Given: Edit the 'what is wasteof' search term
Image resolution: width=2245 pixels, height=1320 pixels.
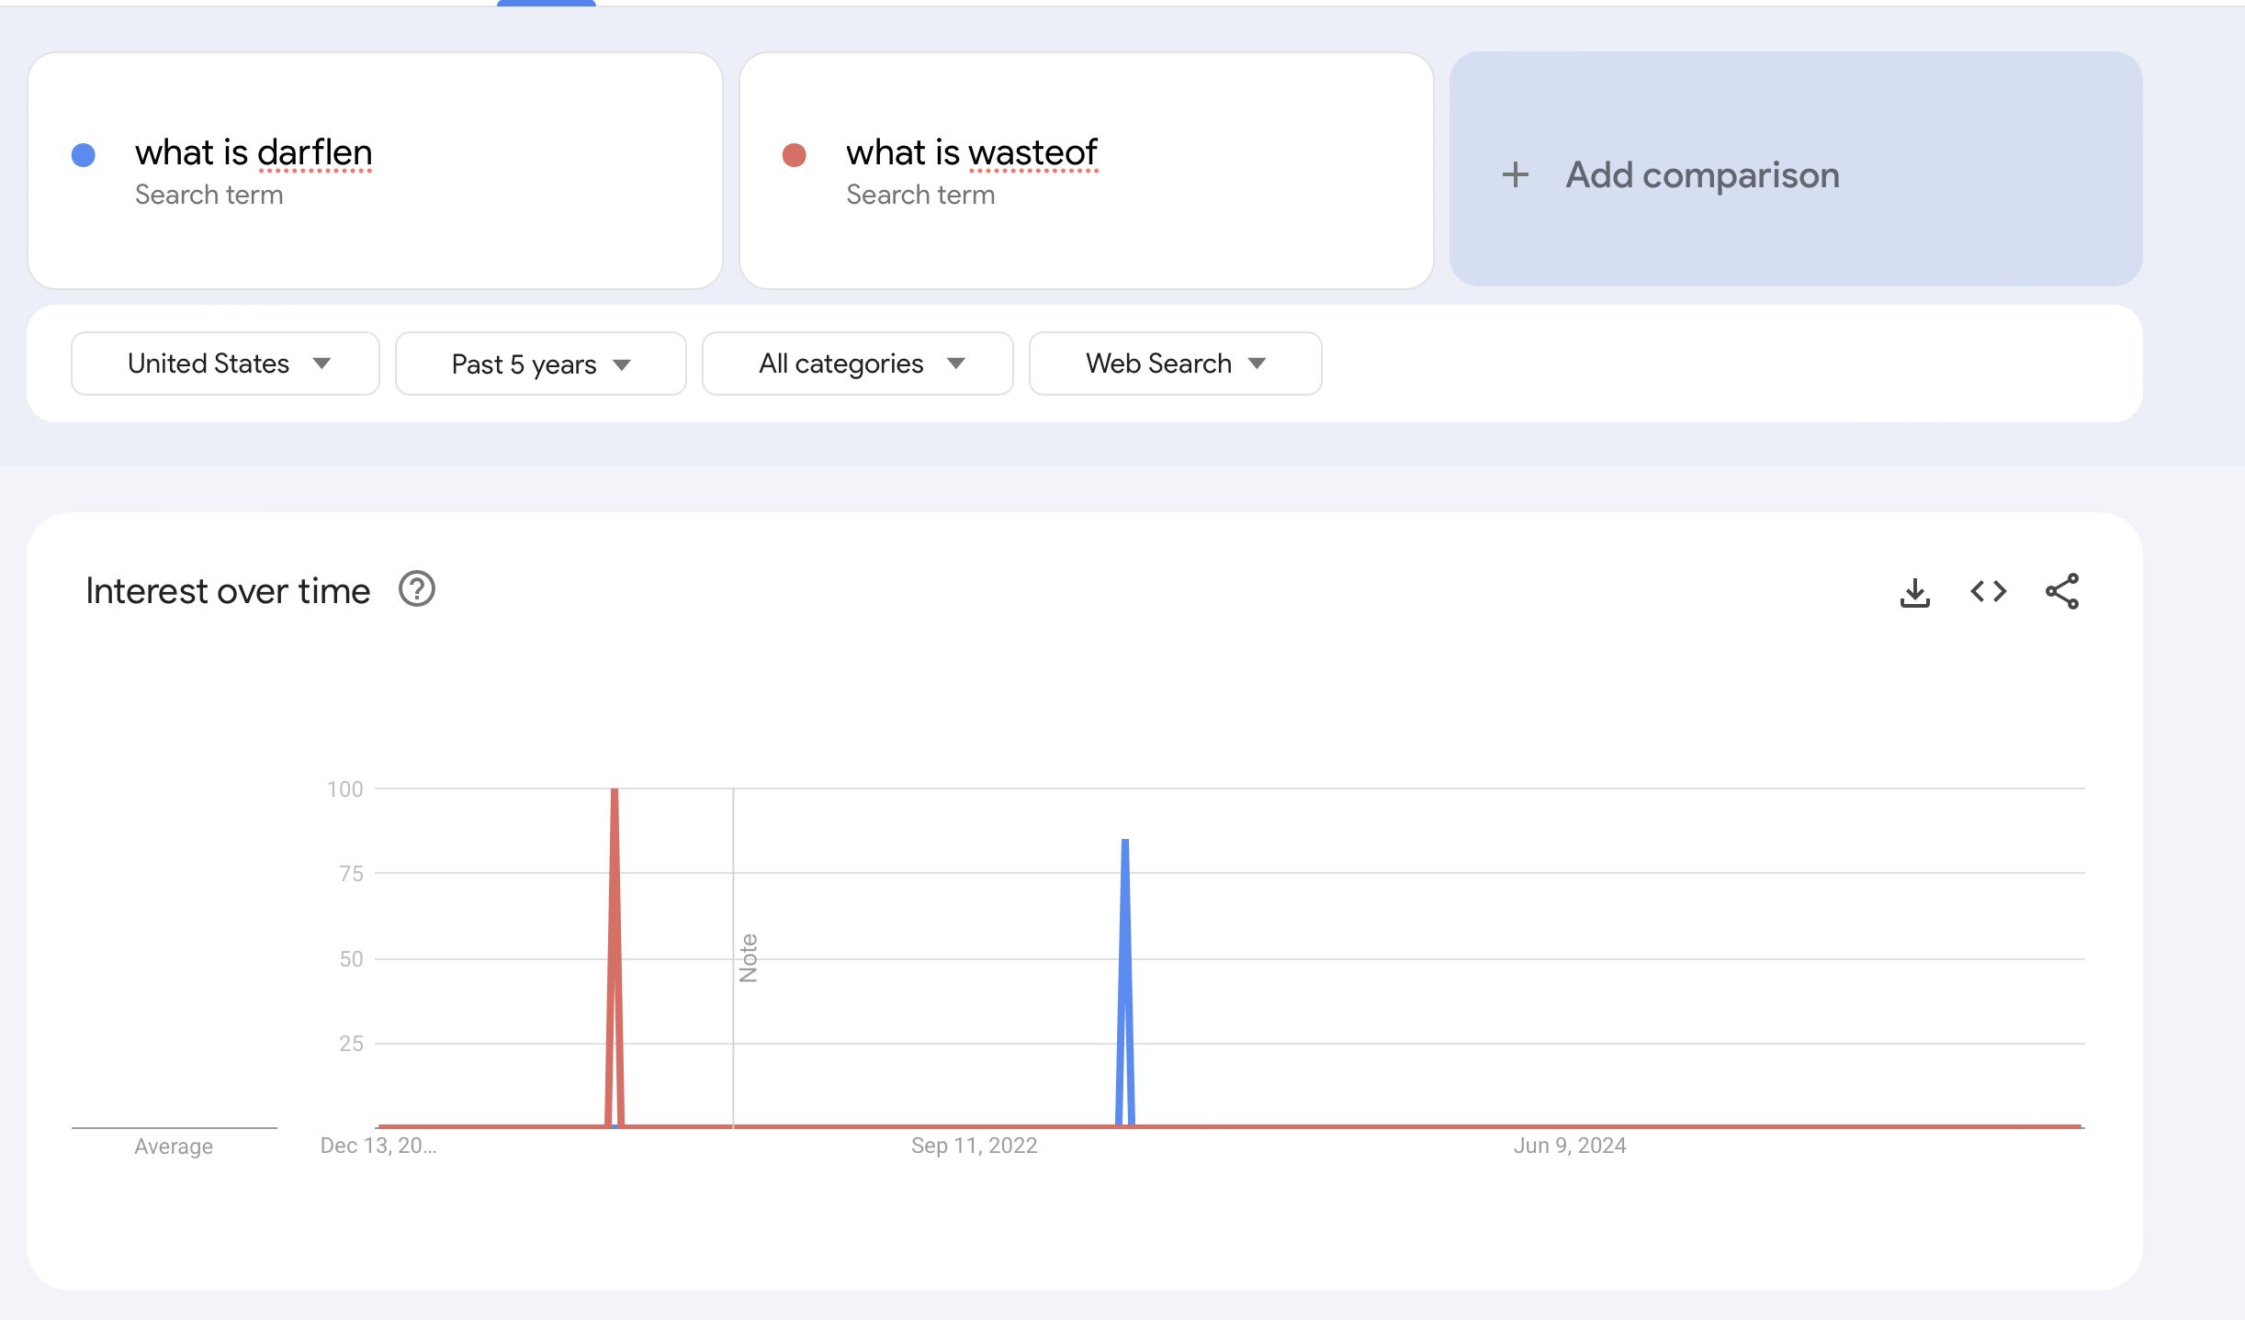Looking at the screenshot, I should coord(972,152).
